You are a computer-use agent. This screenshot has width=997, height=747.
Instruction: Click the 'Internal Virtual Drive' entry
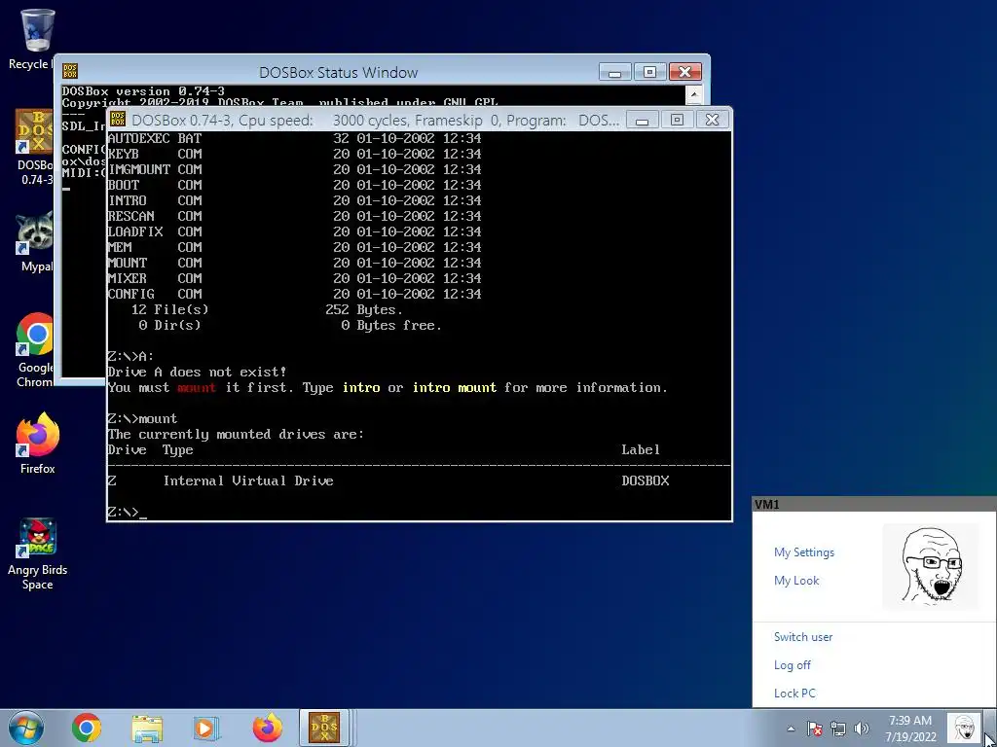coord(248,480)
